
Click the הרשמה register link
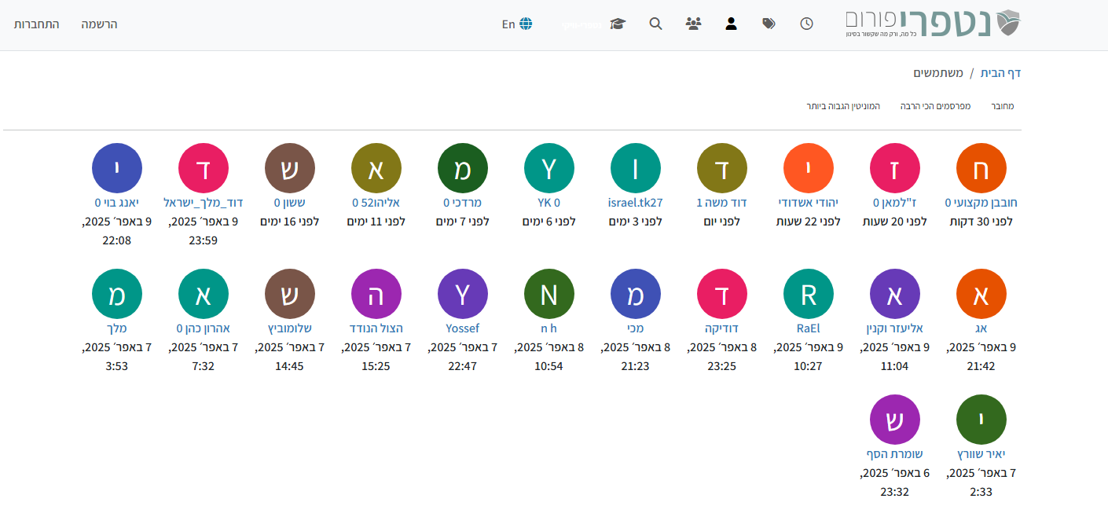click(x=99, y=24)
